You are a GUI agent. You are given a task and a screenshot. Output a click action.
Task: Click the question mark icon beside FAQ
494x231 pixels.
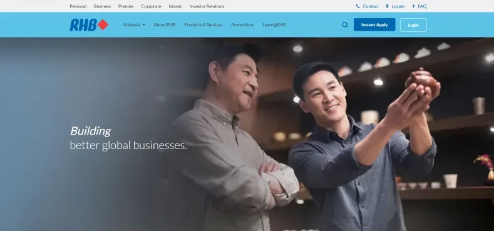coord(413,6)
